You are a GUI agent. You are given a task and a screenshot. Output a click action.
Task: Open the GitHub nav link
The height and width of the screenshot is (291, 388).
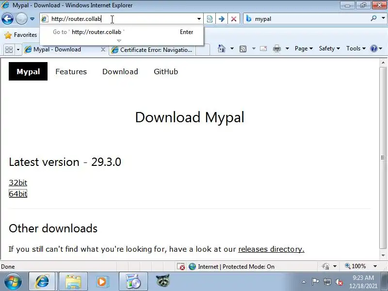[166, 71]
